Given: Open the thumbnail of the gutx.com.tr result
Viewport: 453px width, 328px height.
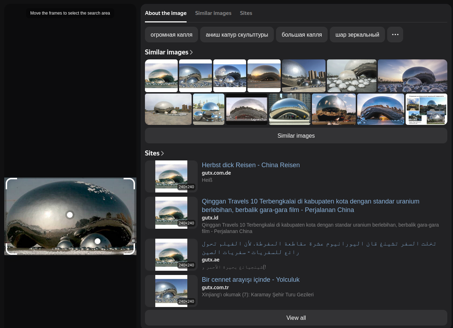Looking at the screenshot, I should pos(171,291).
